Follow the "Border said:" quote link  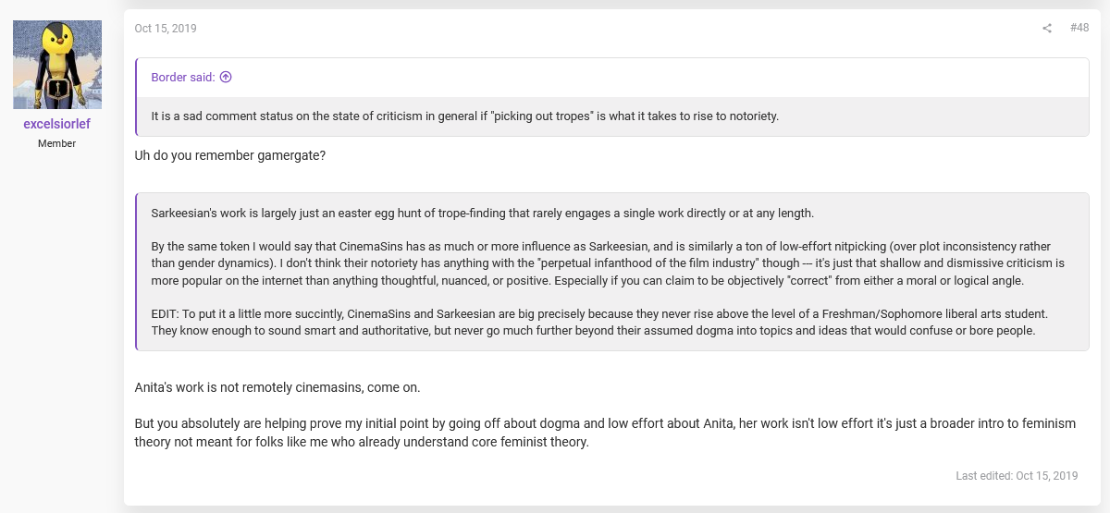tap(183, 78)
